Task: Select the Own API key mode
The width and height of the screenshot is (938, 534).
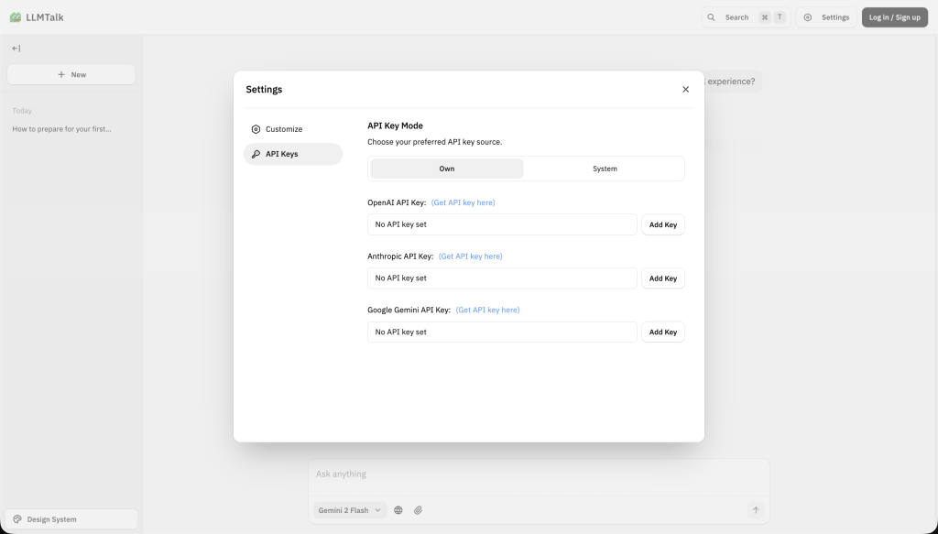Action: pos(447,169)
